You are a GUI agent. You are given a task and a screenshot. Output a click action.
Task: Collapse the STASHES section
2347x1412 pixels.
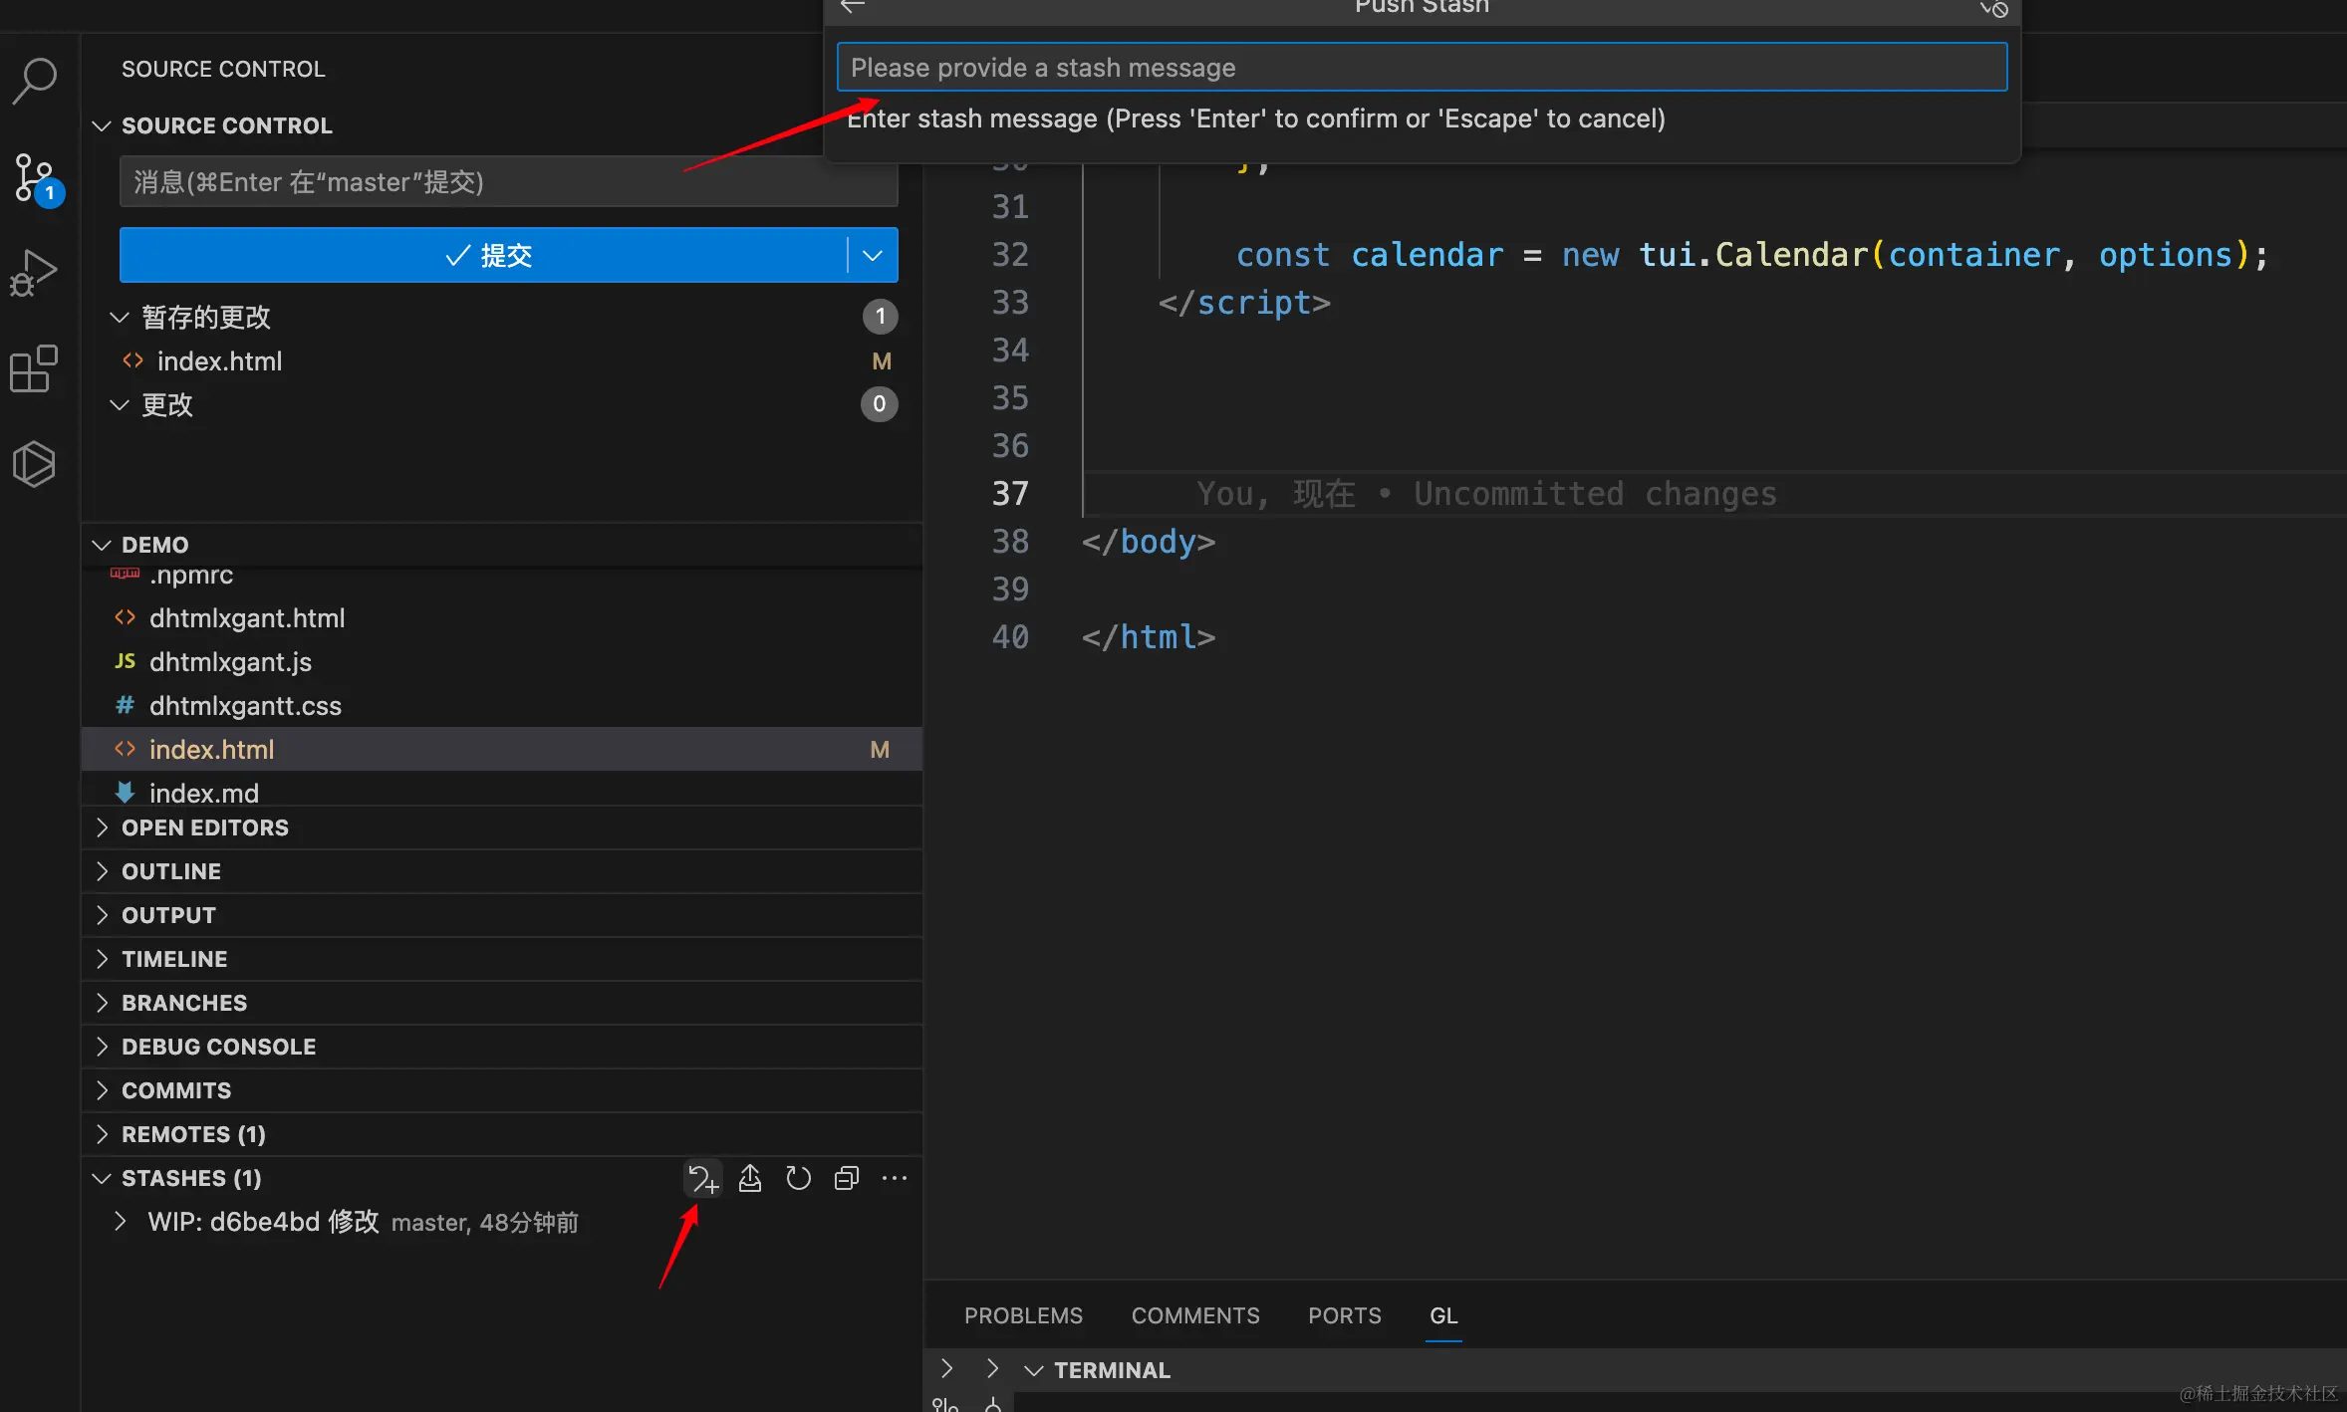pos(102,1178)
